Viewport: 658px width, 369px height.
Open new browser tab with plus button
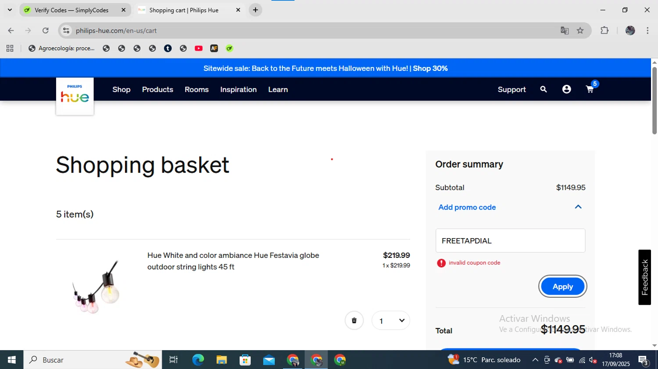point(255,10)
